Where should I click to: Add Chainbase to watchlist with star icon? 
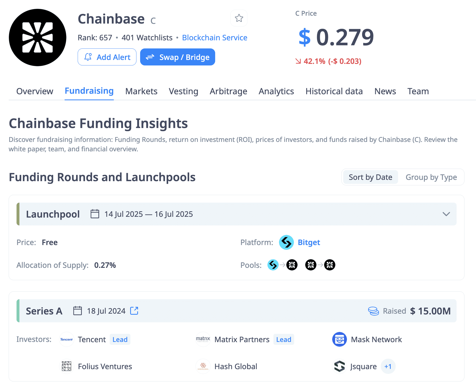(239, 18)
